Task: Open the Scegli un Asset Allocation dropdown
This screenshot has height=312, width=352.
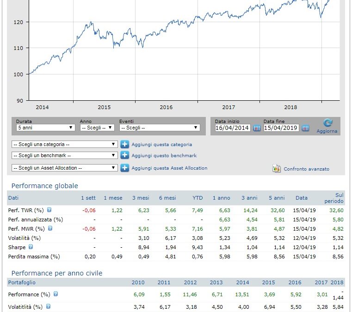Action: tap(64, 168)
